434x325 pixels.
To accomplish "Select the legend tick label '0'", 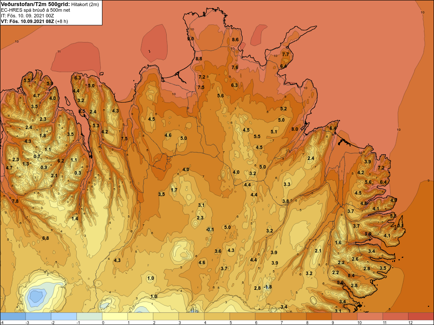I will [x=103, y=322].
